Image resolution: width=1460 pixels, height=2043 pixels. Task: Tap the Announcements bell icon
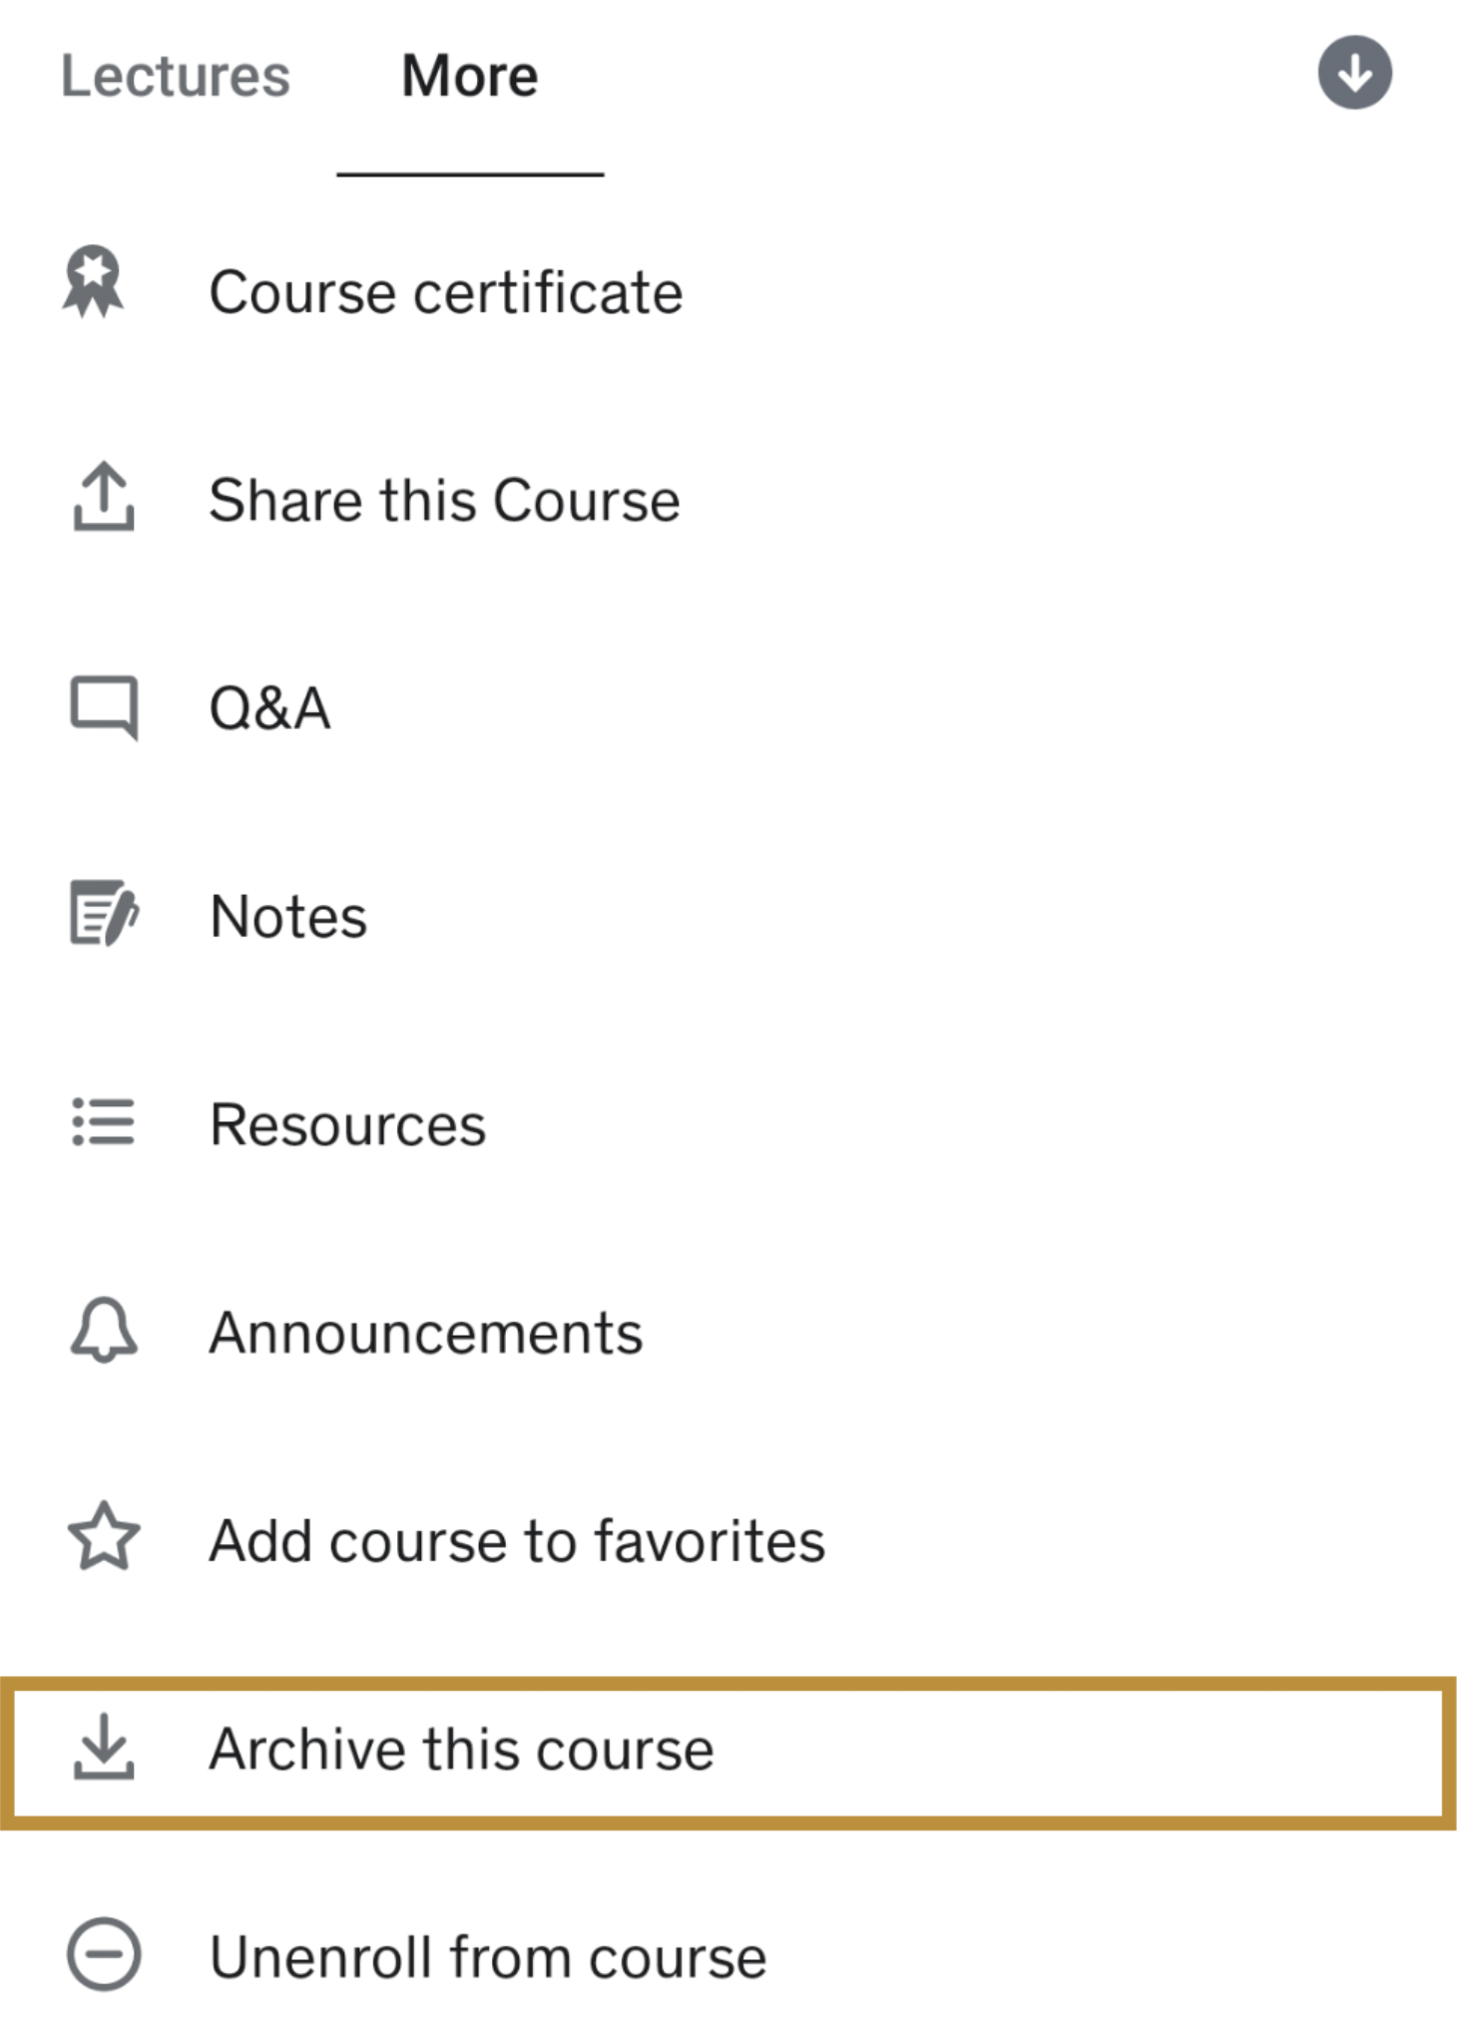click(104, 1331)
